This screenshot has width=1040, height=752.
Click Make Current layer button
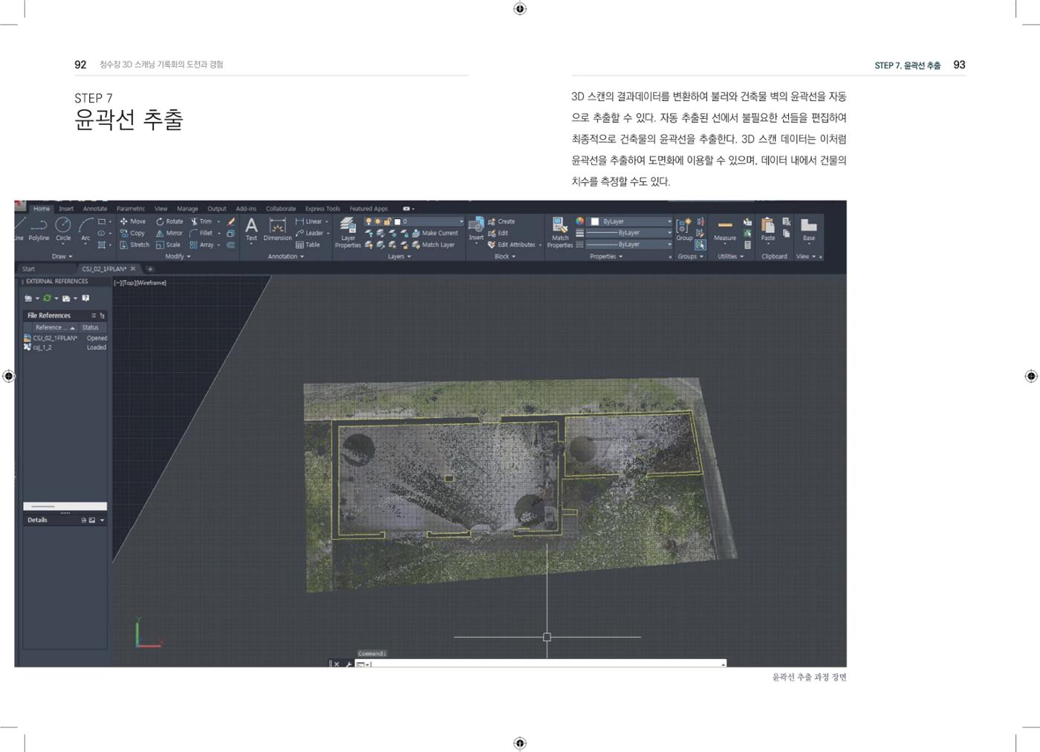[435, 233]
